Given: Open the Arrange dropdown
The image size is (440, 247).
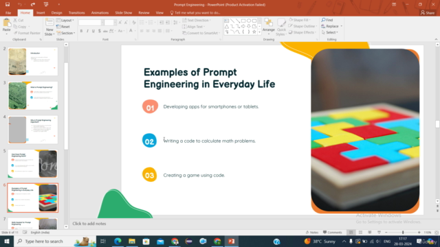Looking at the screenshot, I should 269,26.
